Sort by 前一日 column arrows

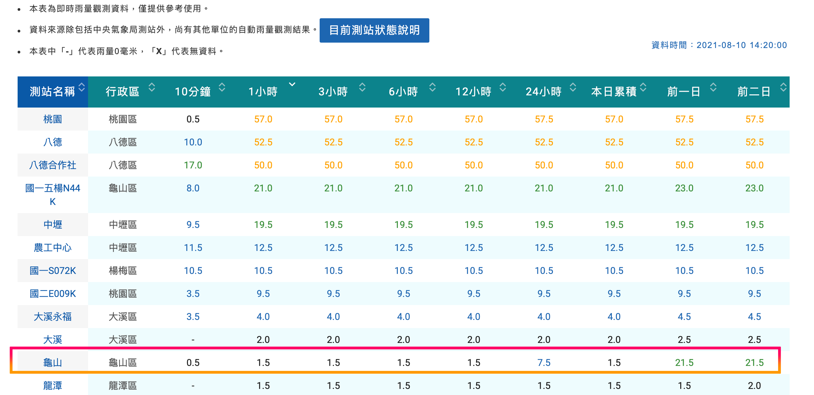point(713,87)
